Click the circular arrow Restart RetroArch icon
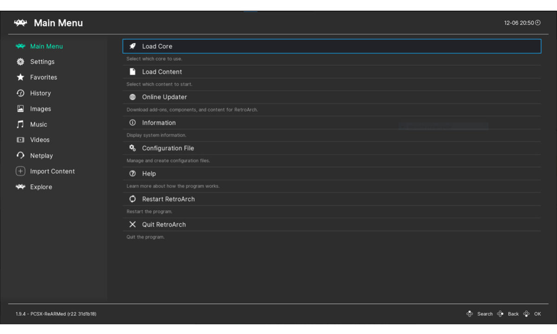The width and height of the screenshot is (557, 334). pyautogui.click(x=132, y=199)
